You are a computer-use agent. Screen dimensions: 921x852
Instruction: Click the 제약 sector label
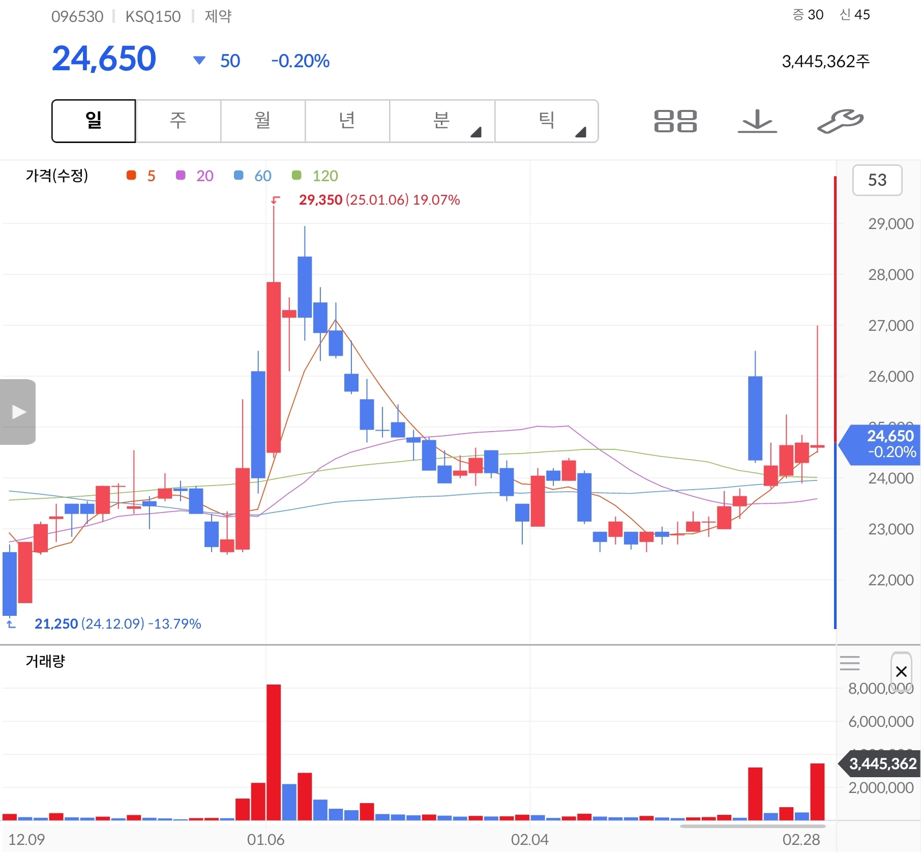point(218,16)
